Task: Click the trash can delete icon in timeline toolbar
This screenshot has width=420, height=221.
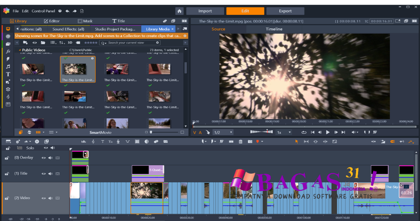Action: 240,142
